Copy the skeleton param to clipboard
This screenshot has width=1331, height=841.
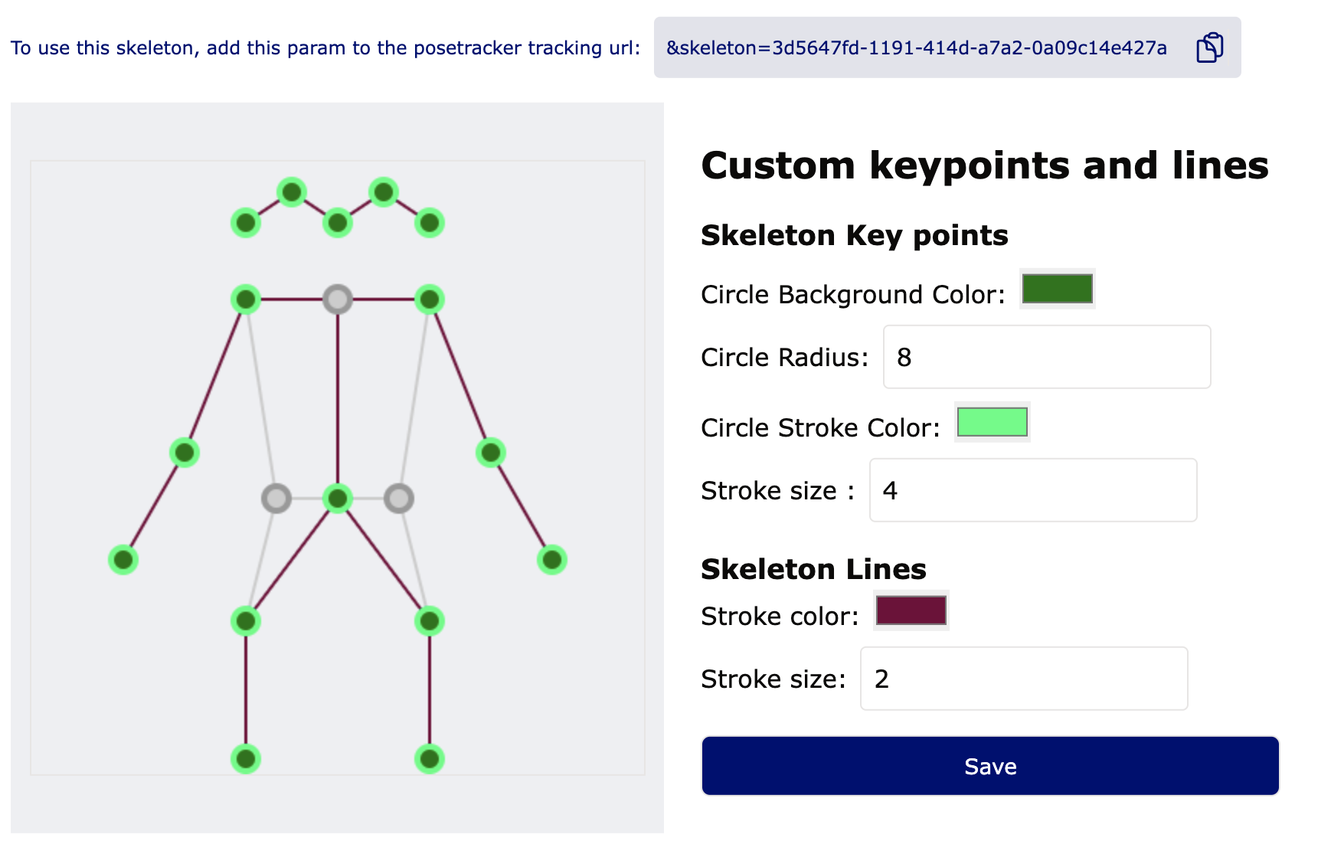[1209, 47]
